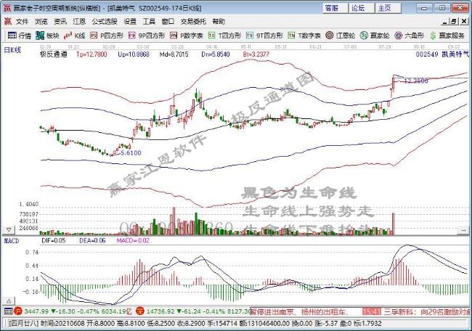Open the 行情 market quotes toolbar icon
The image size is (472, 331).
click(20, 36)
